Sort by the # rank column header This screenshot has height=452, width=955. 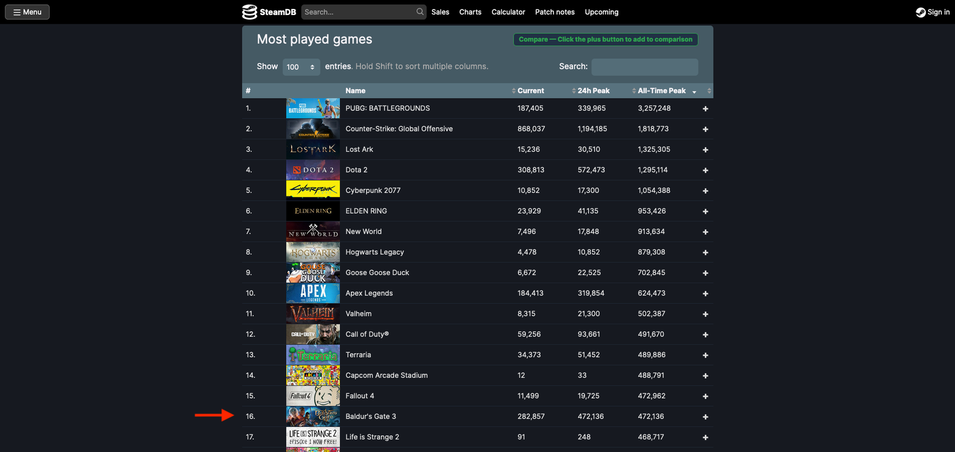248,91
